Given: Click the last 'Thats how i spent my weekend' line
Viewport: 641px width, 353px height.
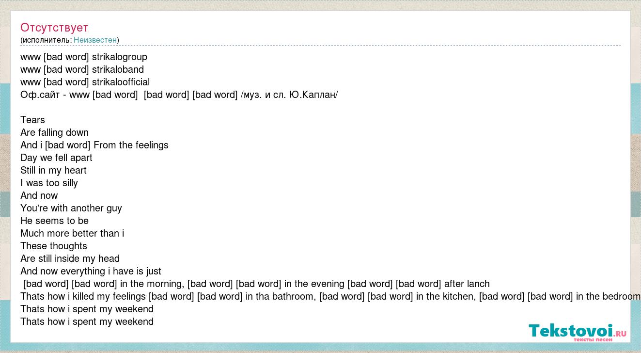Looking at the screenshot, I should [87, 321].
